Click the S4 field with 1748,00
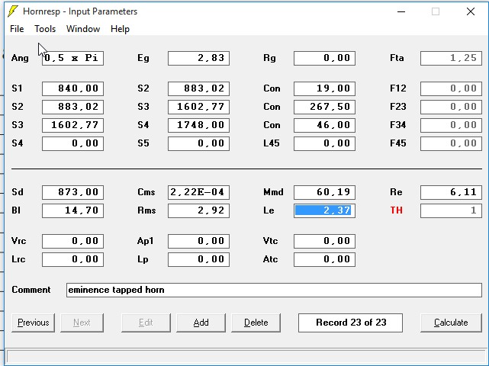 198,125
